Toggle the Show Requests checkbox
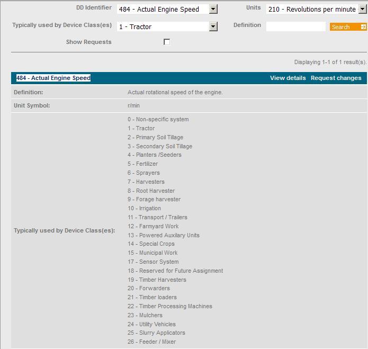 pos(167,42)
